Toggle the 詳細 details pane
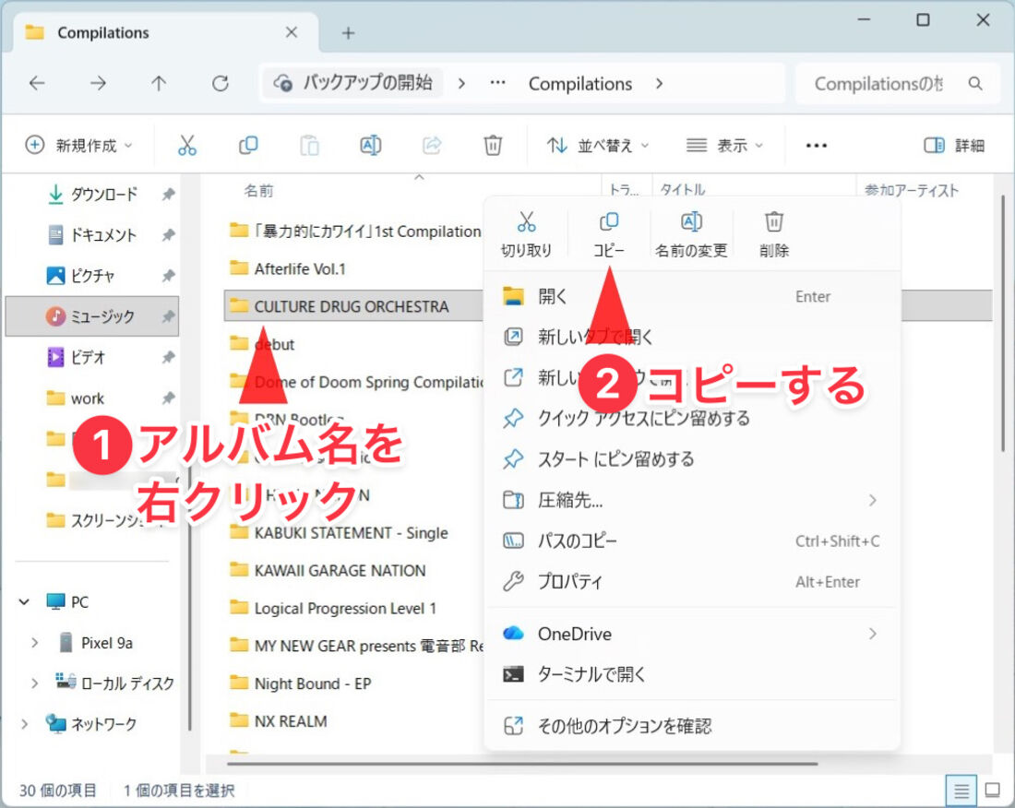1015x808 pixels. (954, 146)
